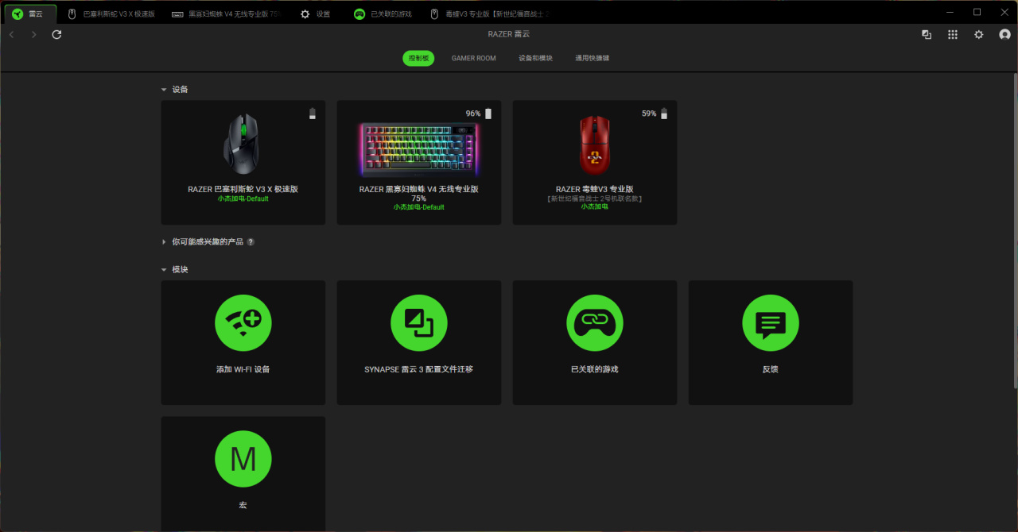Click the back navigation arrow
This screenshot has height=532, width=1018.
tap(11, 35)
